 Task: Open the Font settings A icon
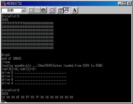point(75,10)
